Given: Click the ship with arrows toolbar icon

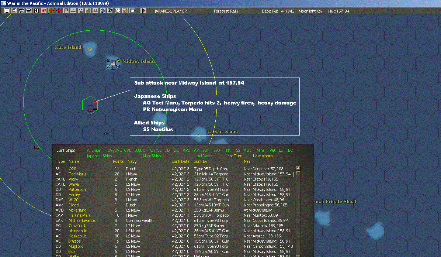Looking at the screenshot, I should pos(96,11).
